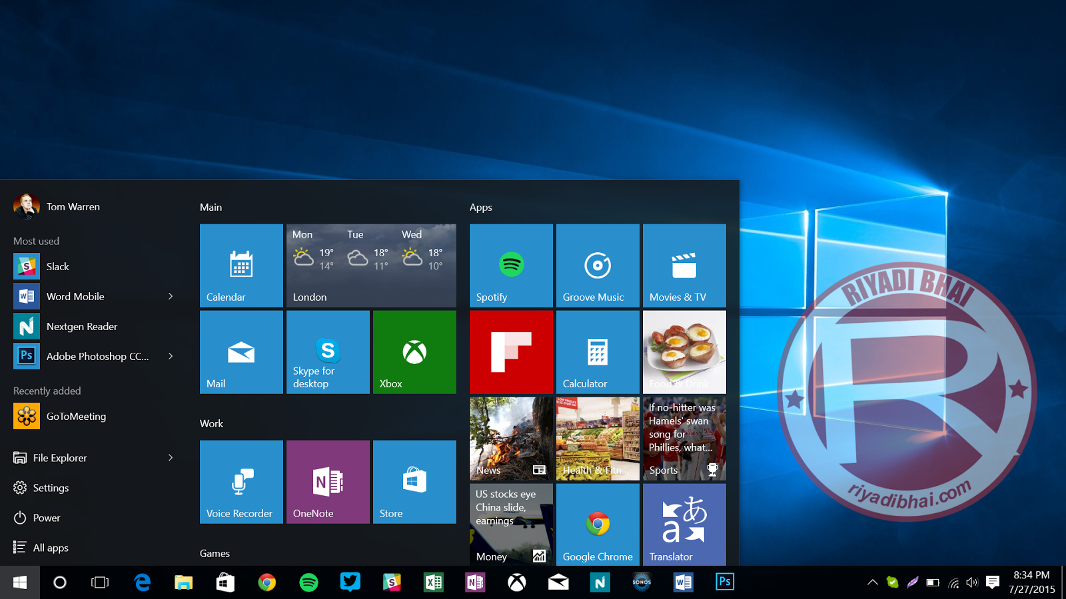Launch Microsoft Edge from the taskbar

pyautogui.click(x=142, y=582)
